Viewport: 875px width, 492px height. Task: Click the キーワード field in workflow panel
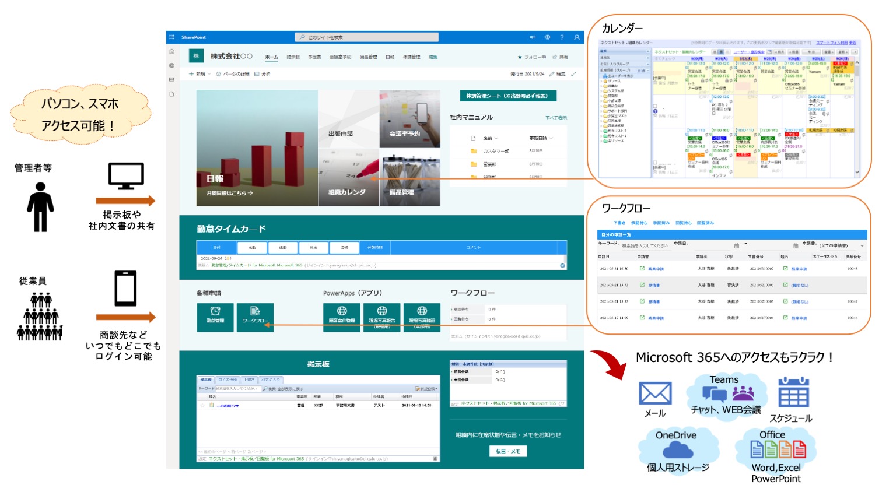click(646, 245)
